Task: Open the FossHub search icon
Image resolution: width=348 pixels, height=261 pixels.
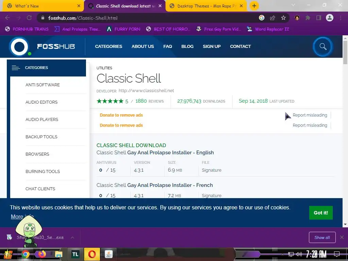Action: (323, 47)
